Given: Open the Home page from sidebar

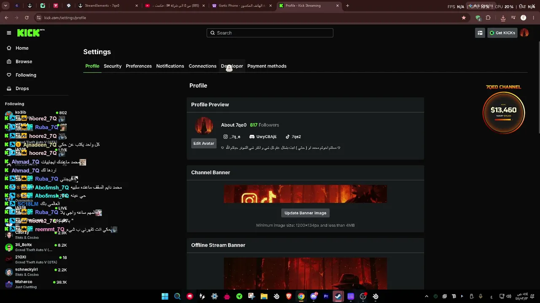Looking at the screenshot, I should 22,48.
